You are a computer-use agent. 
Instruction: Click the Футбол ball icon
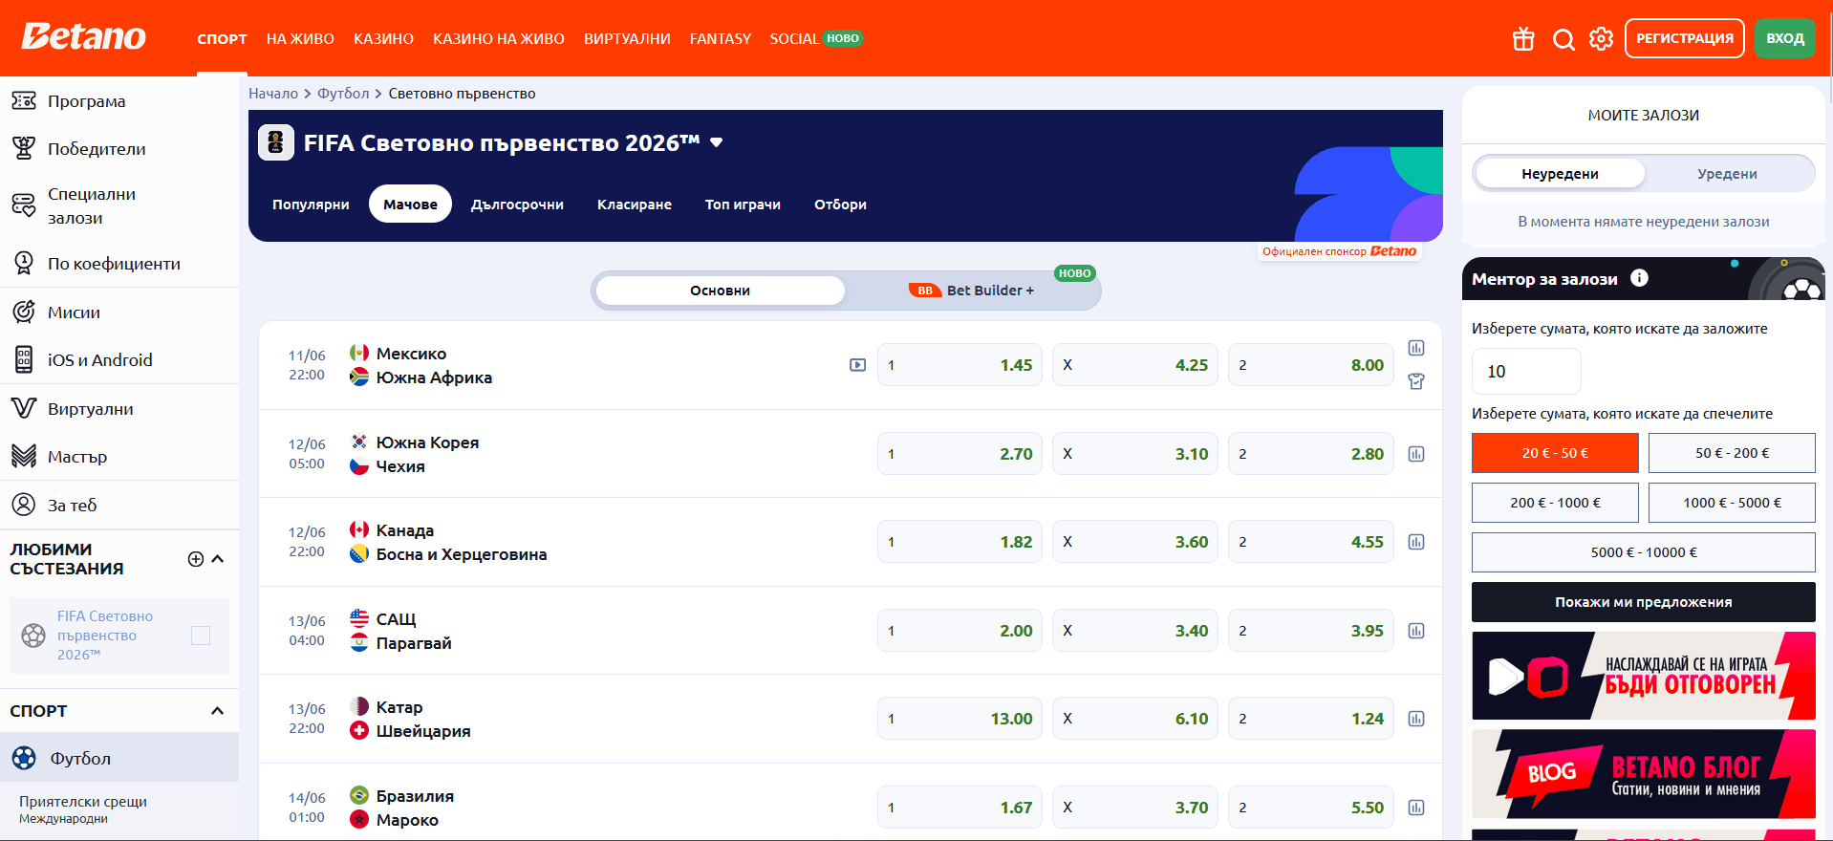[x=24, y=758]
